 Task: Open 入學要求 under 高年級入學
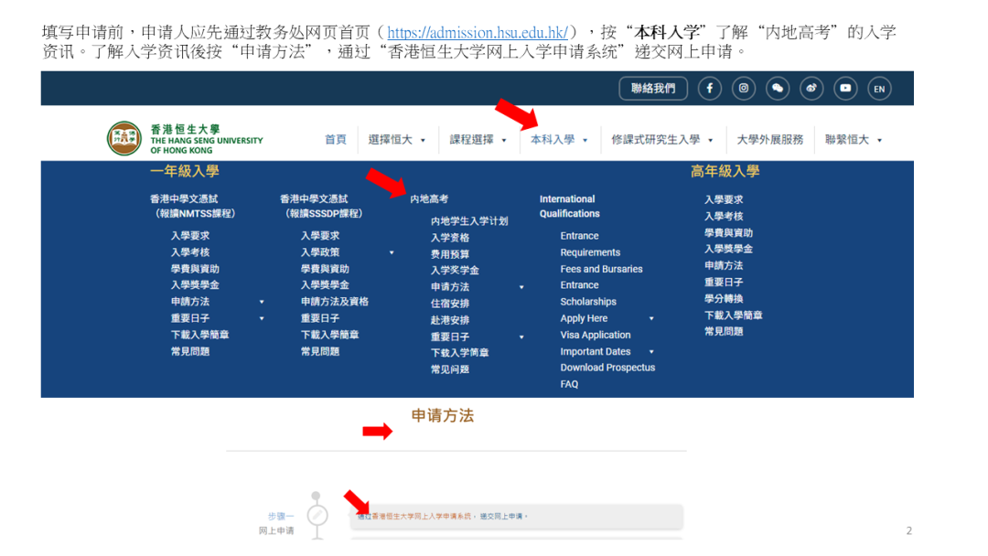coord(724,199)
